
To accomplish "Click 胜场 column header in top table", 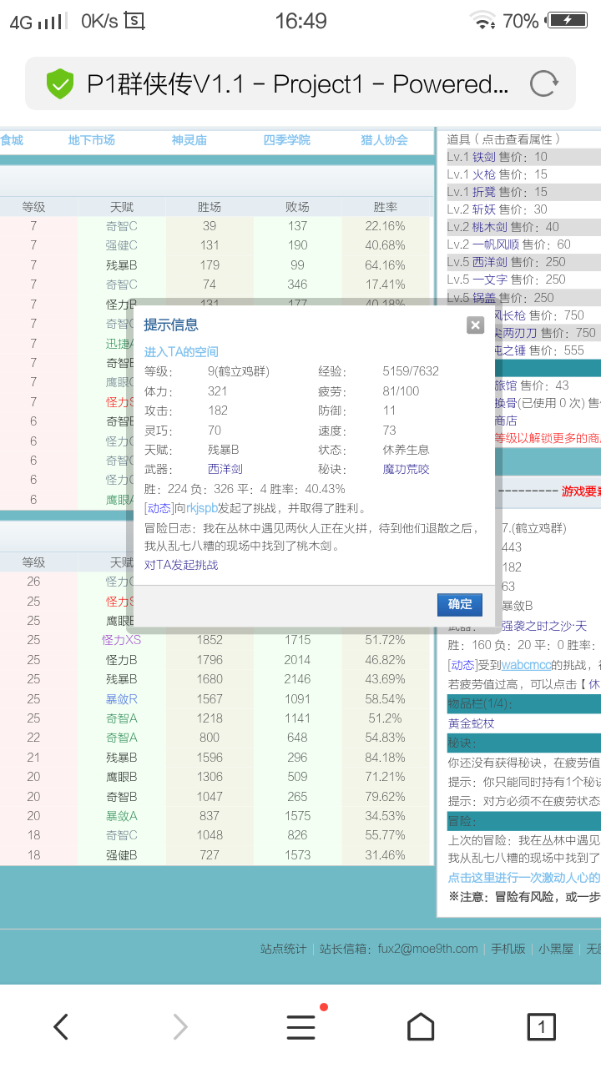I will click(210, 207).
